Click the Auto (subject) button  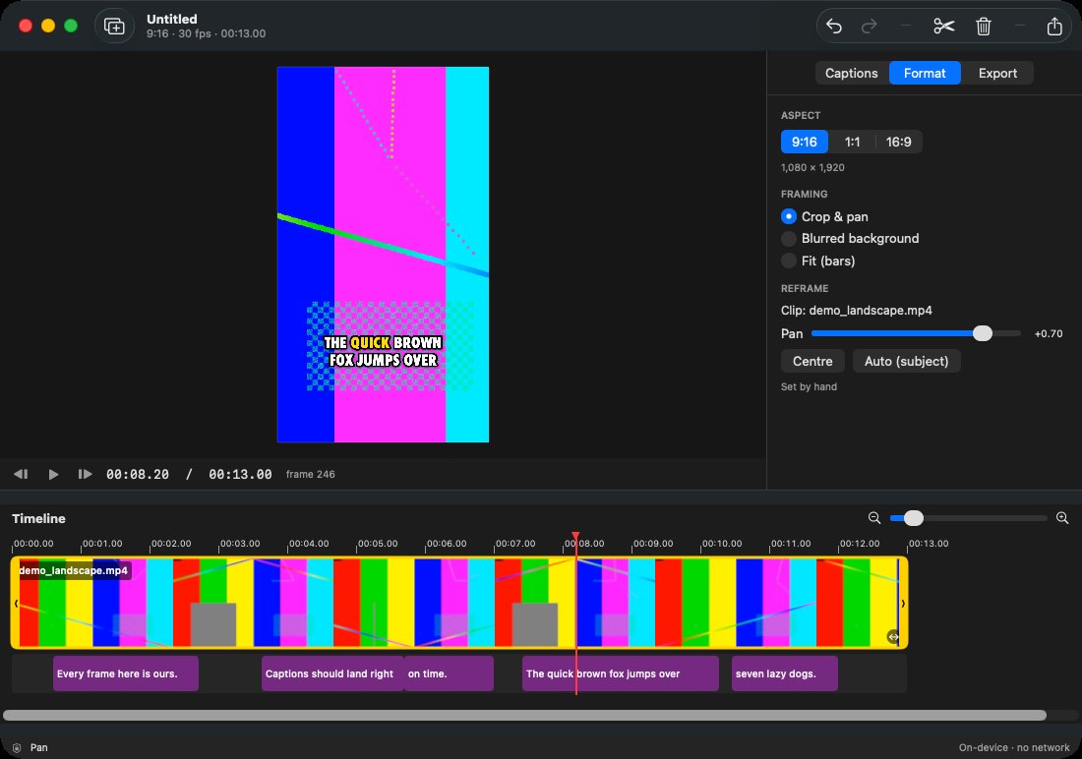tap(906, 361)
